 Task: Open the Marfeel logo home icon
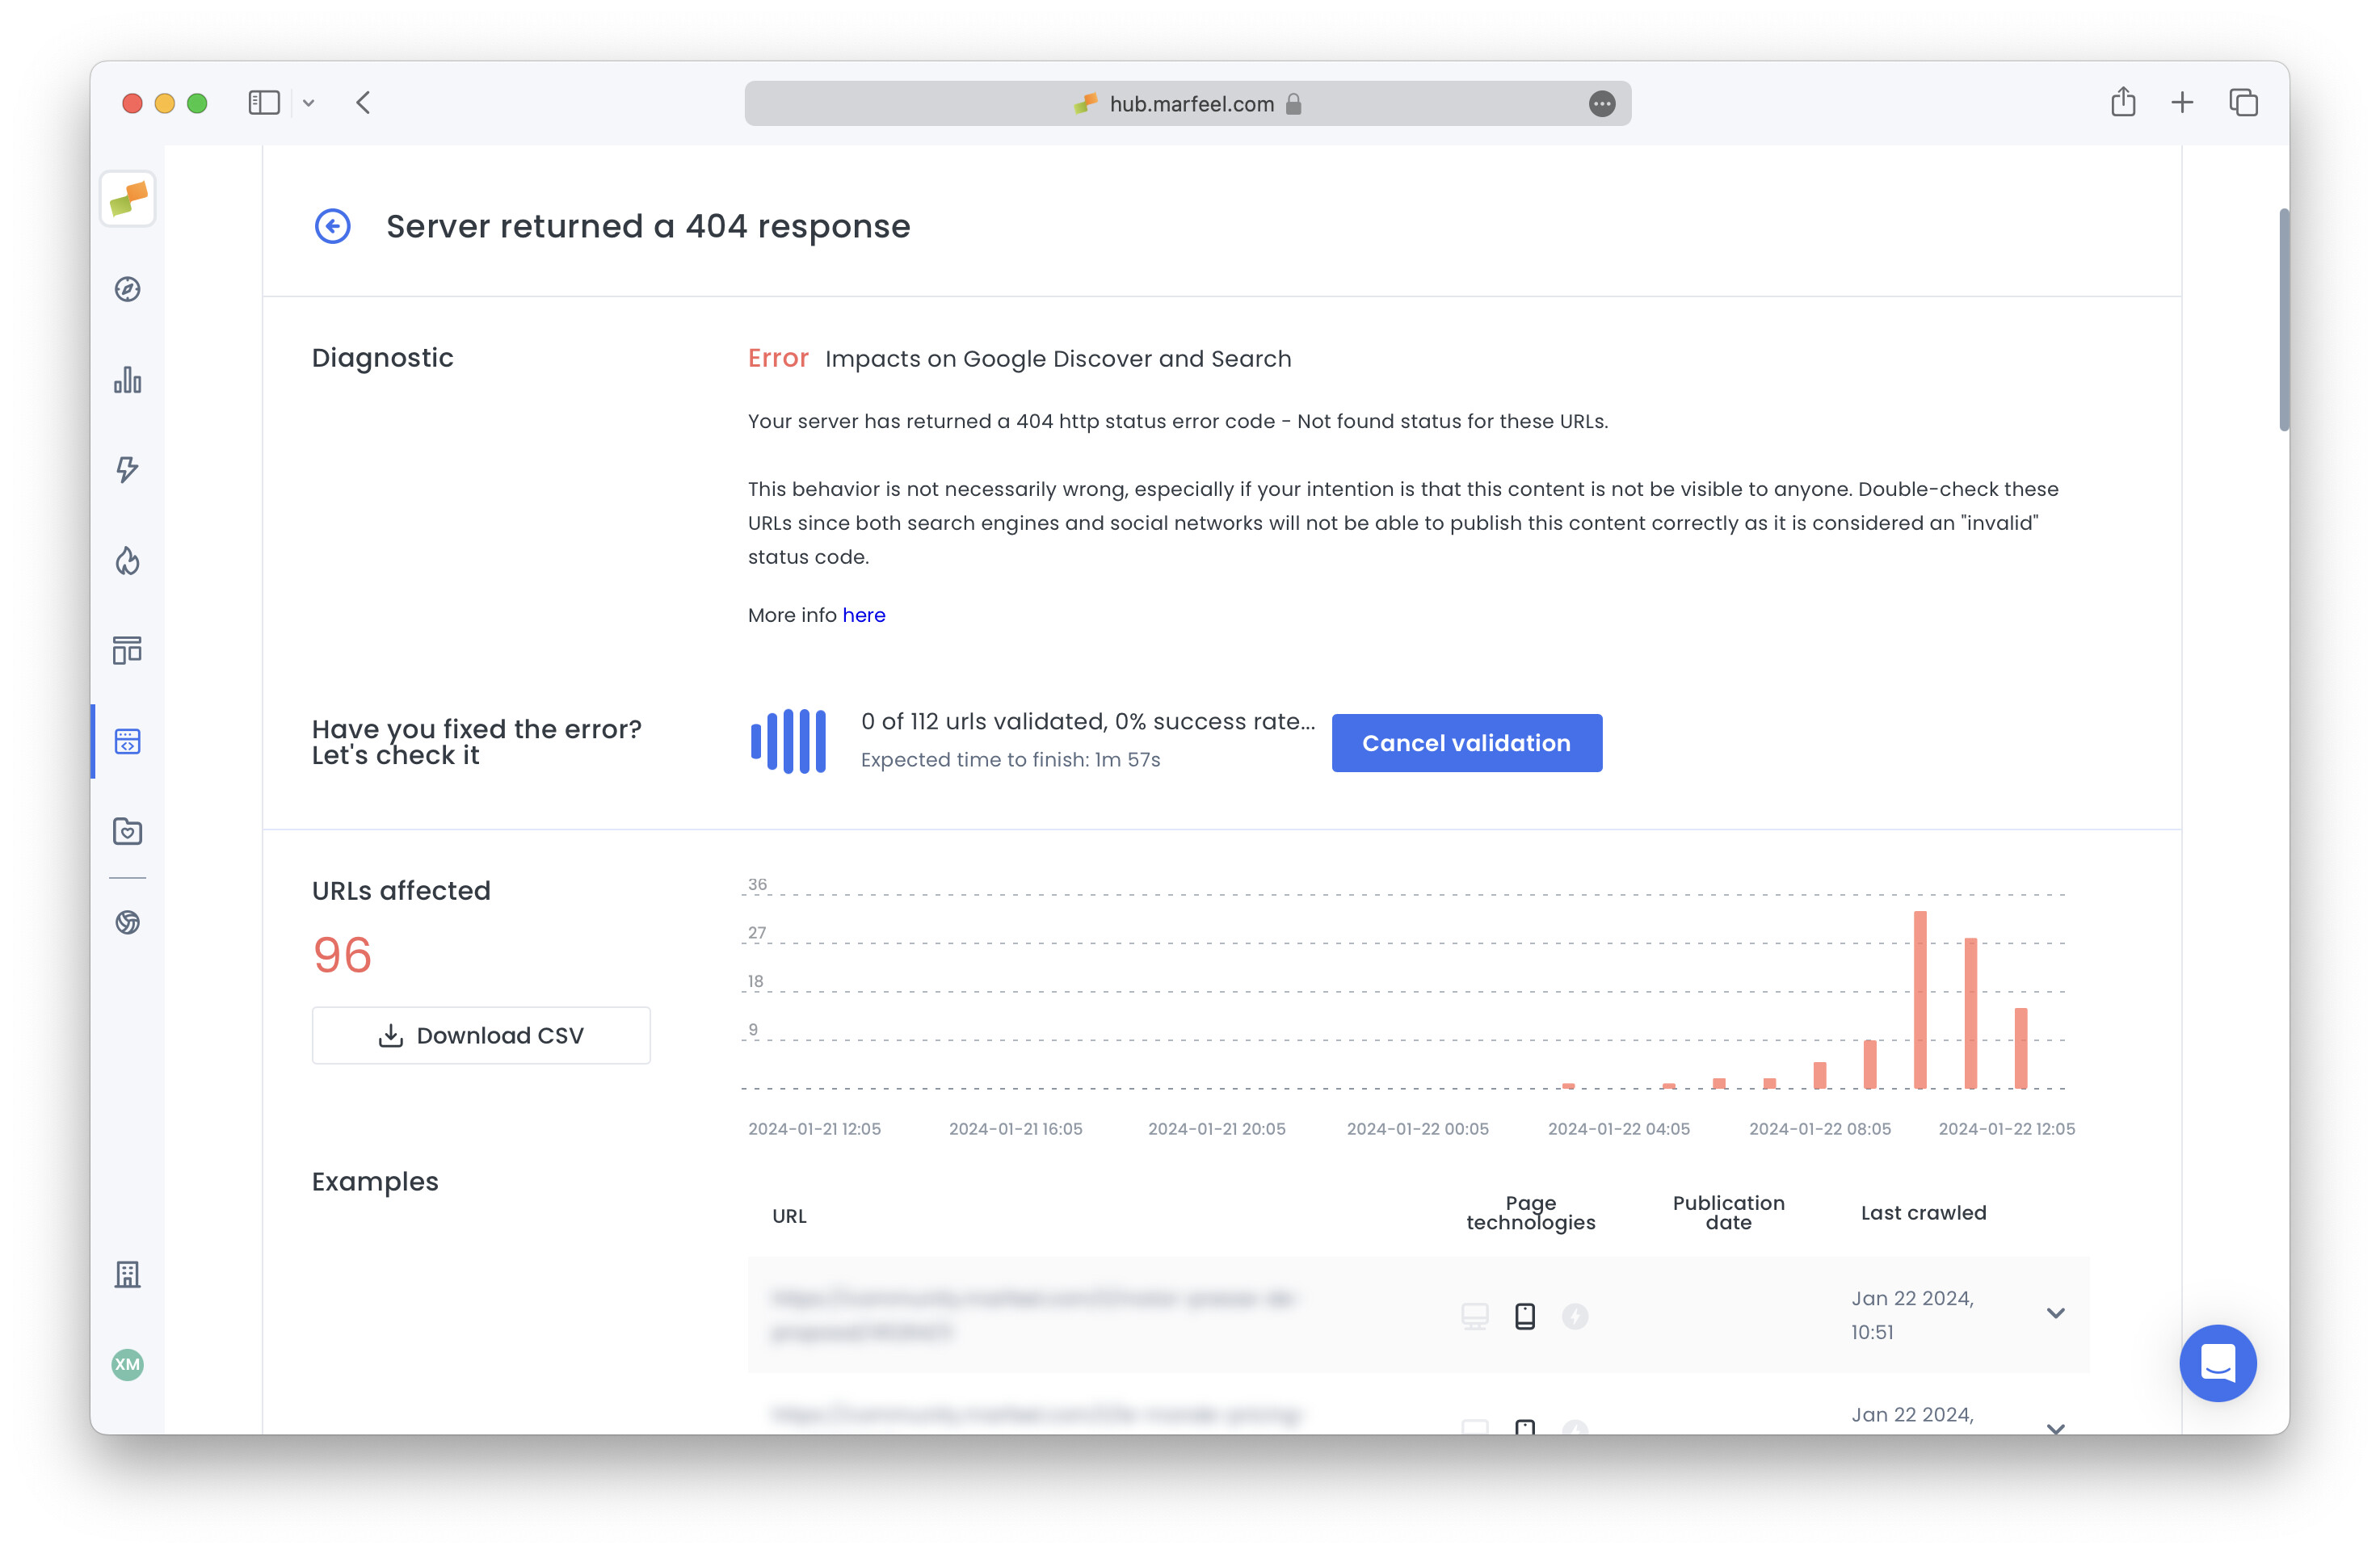tap(127, 199)
